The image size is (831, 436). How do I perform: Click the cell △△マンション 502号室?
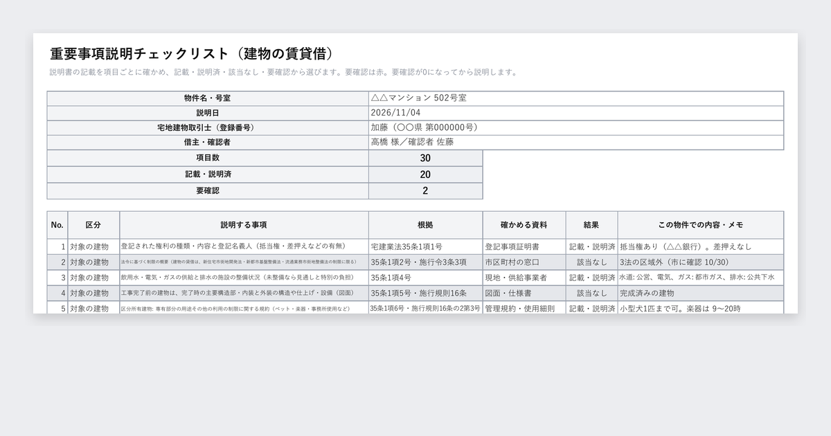coord(576,98)
